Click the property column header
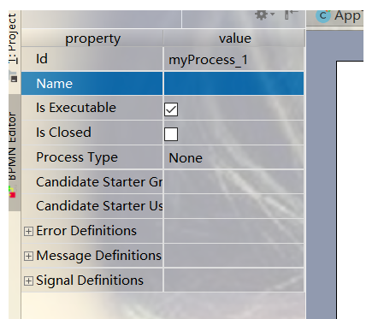This screenshot has height=319, width=384. [92, 38]
